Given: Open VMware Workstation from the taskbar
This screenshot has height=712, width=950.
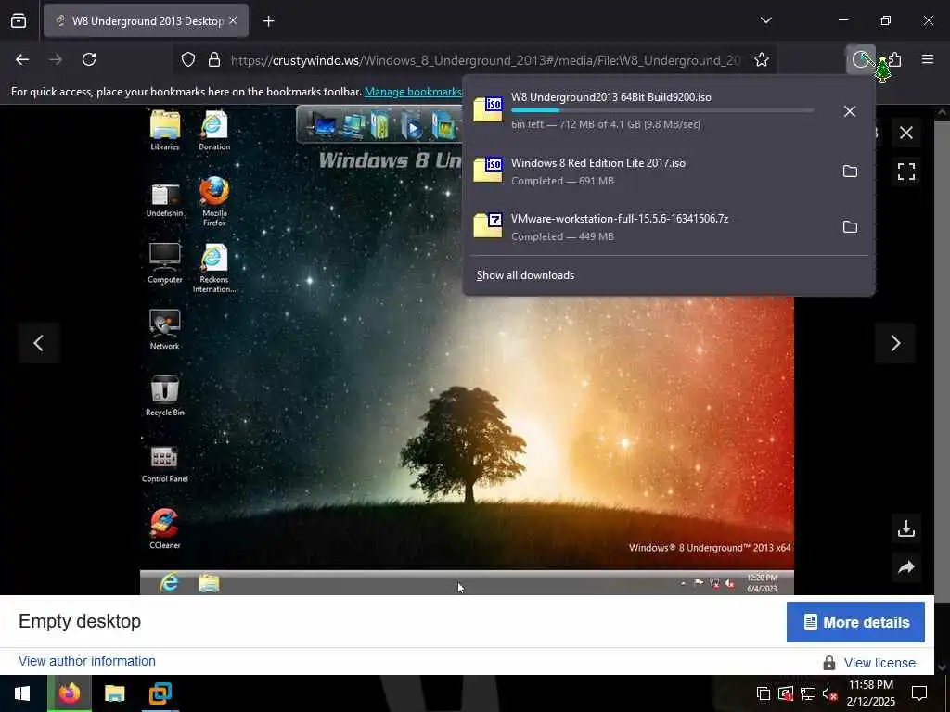Looking at the screenshot, I should [x=160, y=693].
